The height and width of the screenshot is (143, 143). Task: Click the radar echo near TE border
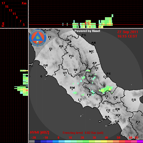pos(88,71)
